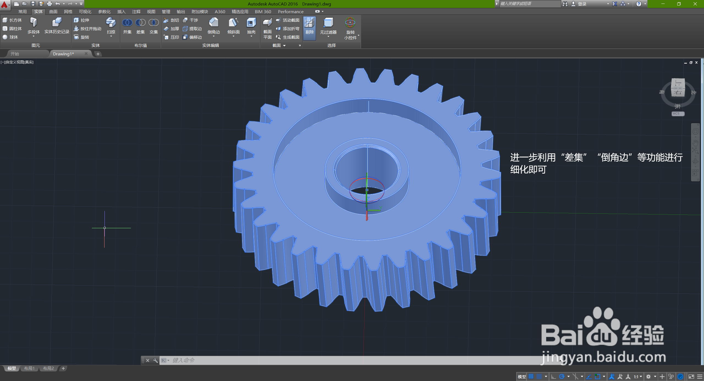Click the 登录 sign-in button
This screenshot has width=704, height=381.
coord(582,4)
